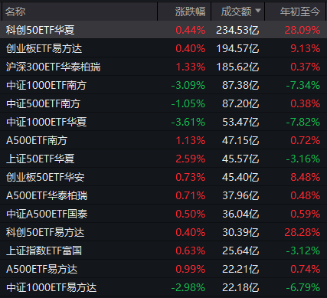Image resolution: width=327 pixels, height=298 pixels.
Task: Click the -3.16% year-to-date value
Action: pos(303,159)
